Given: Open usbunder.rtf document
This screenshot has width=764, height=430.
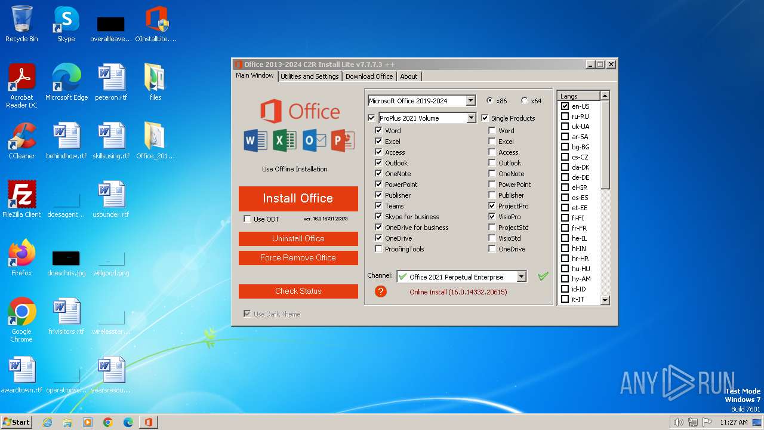Looking at the screenshot, I should [x=111, y=199].
